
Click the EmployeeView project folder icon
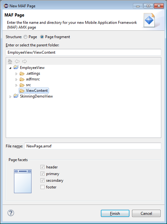[x=16, y=67]
